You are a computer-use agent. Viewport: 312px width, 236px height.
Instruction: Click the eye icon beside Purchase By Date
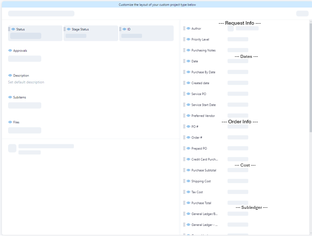tap(188, 72)
